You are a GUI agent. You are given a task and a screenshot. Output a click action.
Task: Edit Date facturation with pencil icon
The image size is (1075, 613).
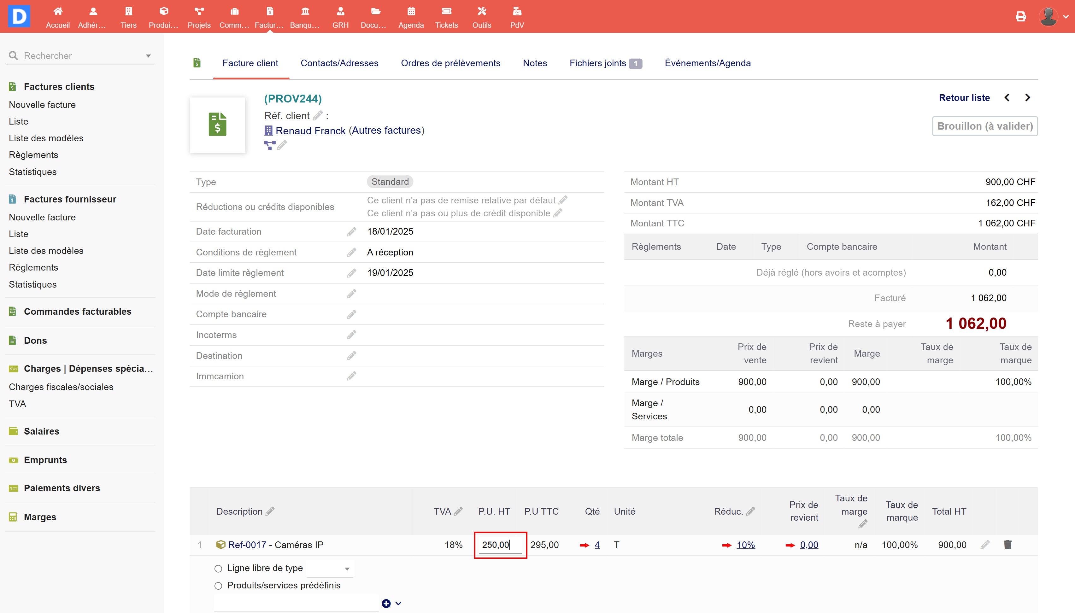[352, 232]
